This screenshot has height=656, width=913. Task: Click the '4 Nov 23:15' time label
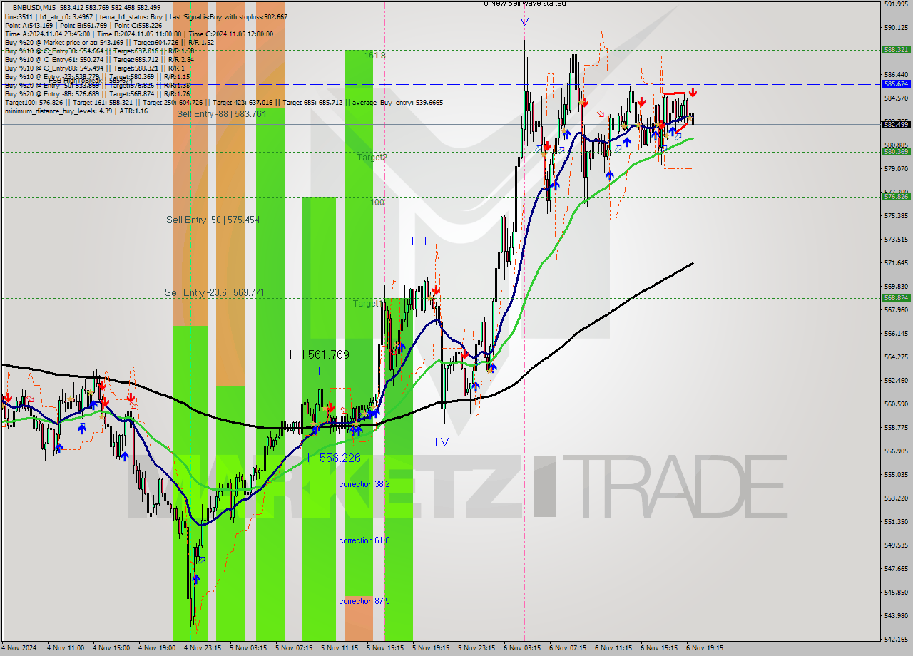coord(203,648)
